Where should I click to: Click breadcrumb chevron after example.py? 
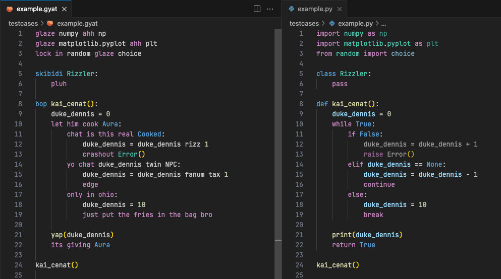tap(377, 23)
